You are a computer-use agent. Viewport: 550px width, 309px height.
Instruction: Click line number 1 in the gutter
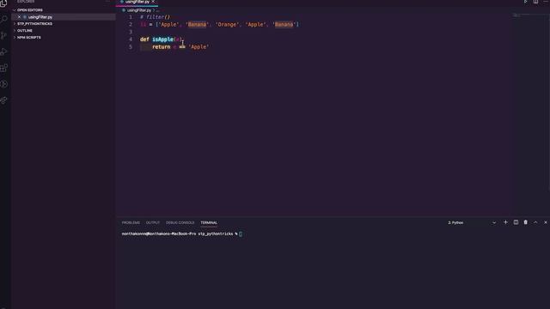131,17
